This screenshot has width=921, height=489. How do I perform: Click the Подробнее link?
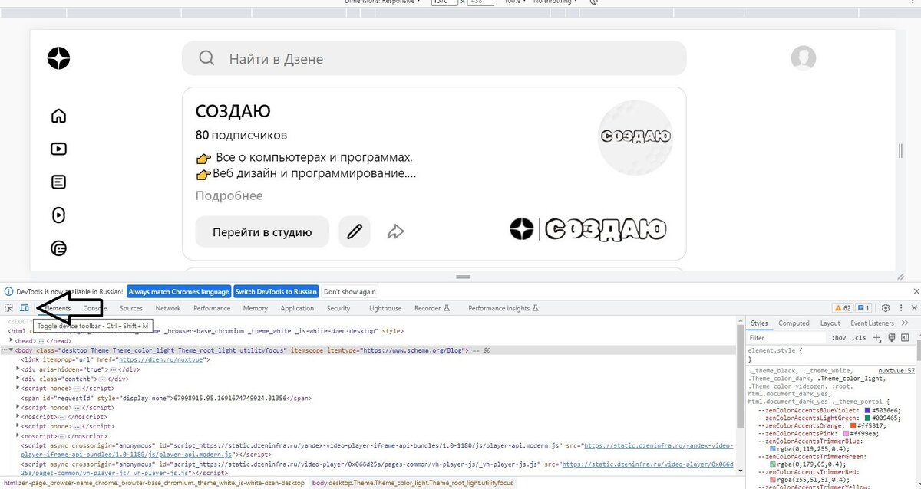pos(229,195)
